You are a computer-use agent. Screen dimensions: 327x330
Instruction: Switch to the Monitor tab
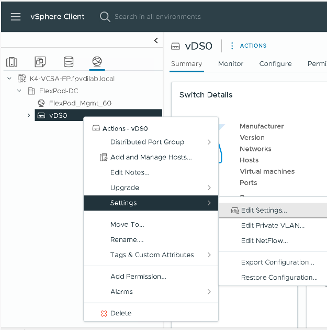(231, 63)
